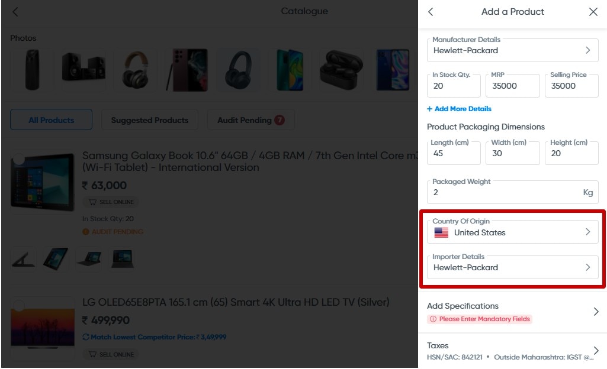Click the X to close Add a Product panel
This screenshot has width=607, height=369.
593,11
